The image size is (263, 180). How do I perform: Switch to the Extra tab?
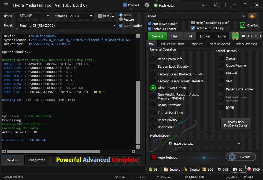click(222, 36)
